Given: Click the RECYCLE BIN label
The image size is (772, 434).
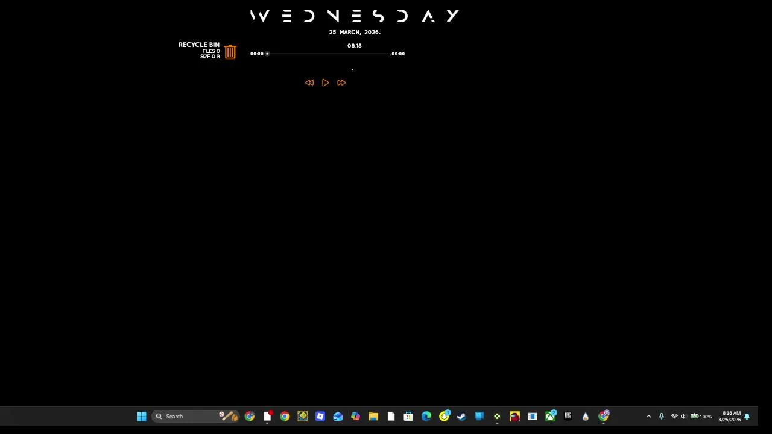Looking at the screenshot, I should point(199,45).
